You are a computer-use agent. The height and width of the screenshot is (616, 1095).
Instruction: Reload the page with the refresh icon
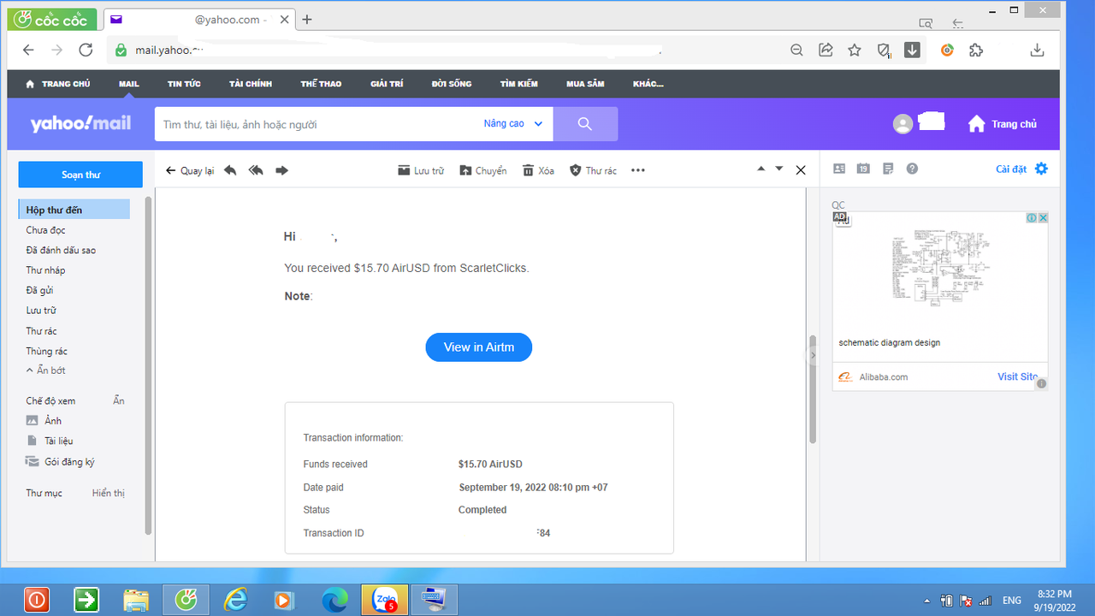click(x=86, y=50)
